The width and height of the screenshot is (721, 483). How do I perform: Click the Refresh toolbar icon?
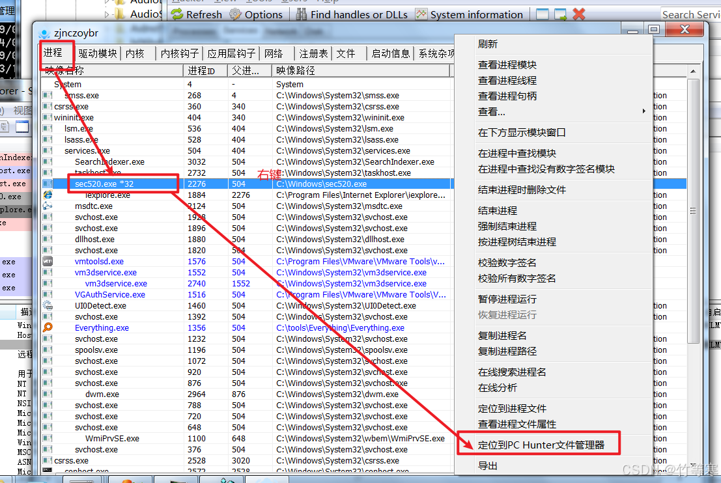tap(178, 14)
